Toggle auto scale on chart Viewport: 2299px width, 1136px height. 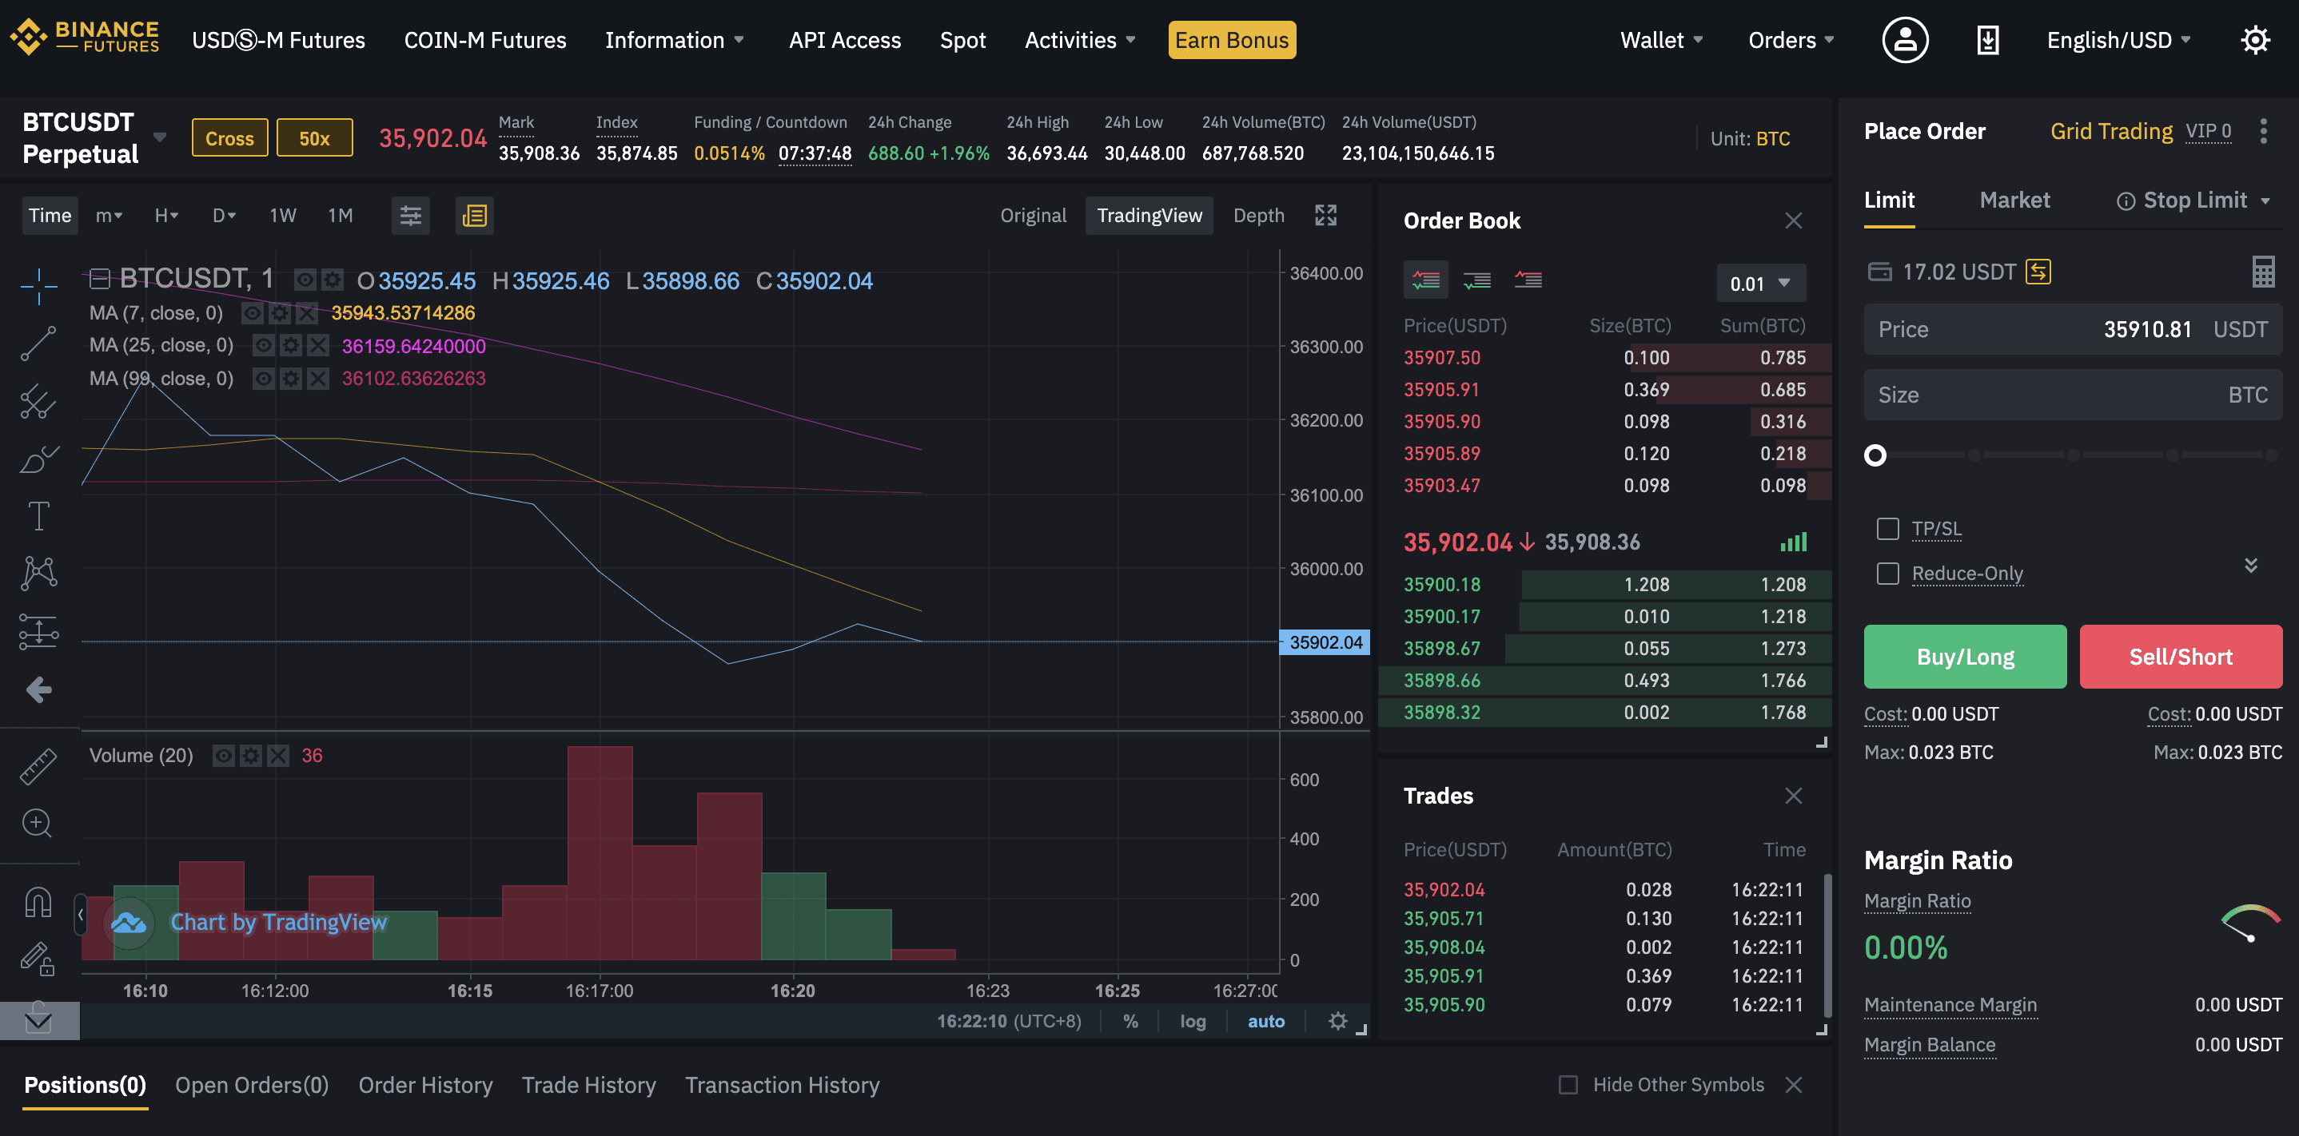1265,1021
